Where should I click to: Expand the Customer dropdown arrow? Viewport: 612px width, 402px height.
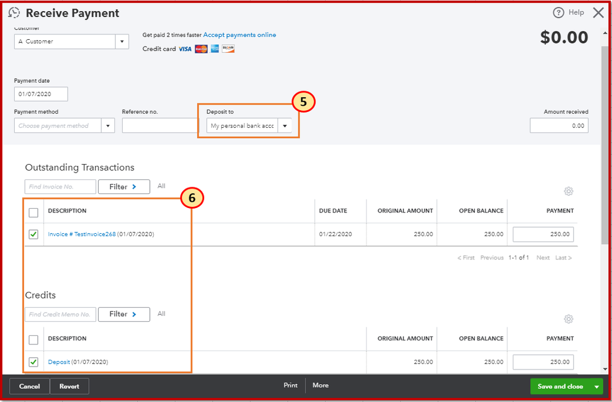[122, 42]
